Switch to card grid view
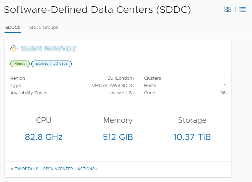This screenshot has width=252, height=182. point(228,9)
